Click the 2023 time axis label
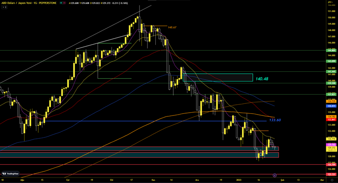Screen dimensions: 338x183 [239, 180]
